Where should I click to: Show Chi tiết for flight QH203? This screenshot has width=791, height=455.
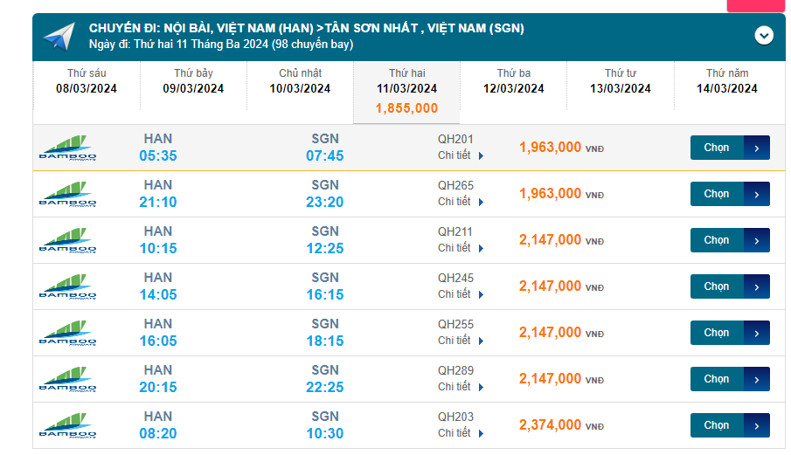point(460,433)
